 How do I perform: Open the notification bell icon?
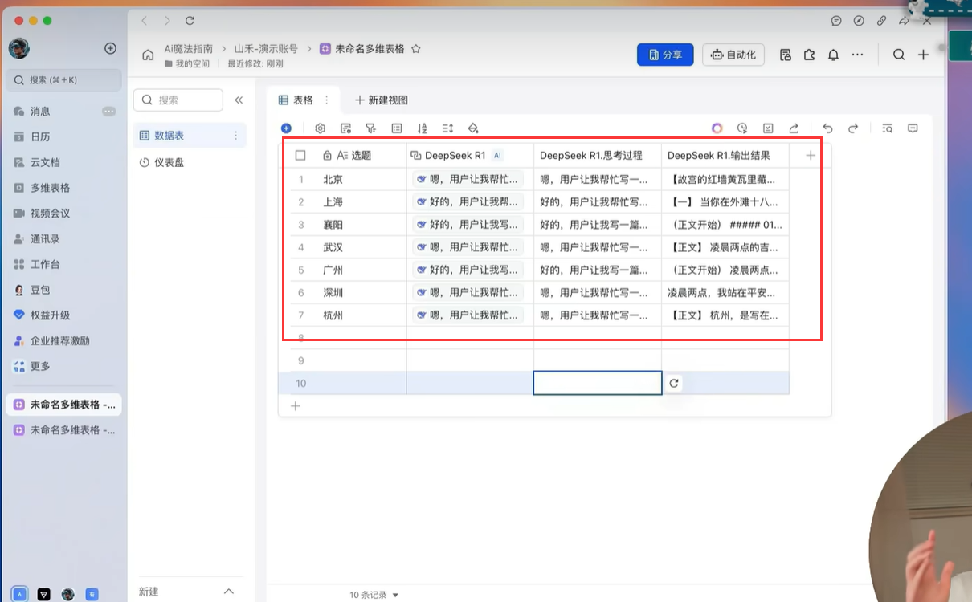tap(833, 55)
